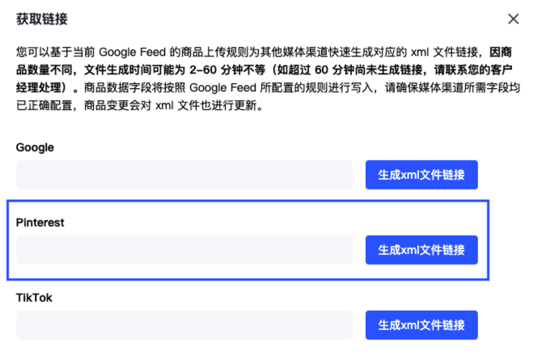
Task: Click the phrase 请联系您的客户 in the bold warning
Action: [473, 70]
